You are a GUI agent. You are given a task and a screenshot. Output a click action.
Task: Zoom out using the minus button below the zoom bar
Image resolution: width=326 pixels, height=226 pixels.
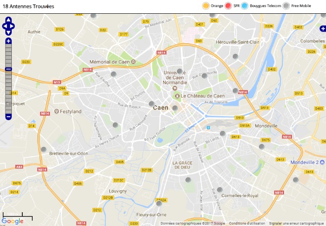click(x=8, y=117)
